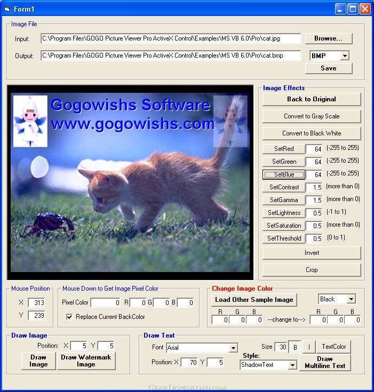Click the angel doll image overlay
The width and height of the screenshot is (374, 392).
[30, 121]
